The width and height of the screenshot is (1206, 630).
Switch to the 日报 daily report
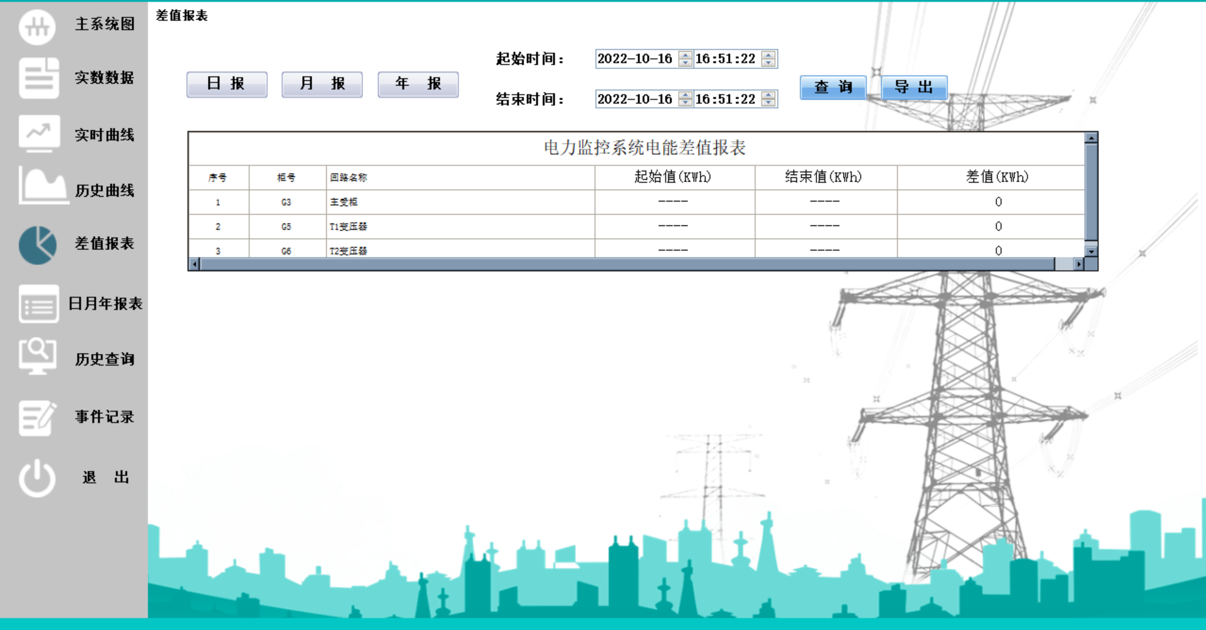click(226, 84)
